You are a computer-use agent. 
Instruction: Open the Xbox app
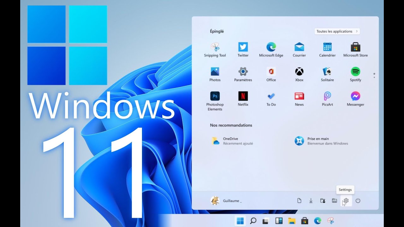point(299,74)
